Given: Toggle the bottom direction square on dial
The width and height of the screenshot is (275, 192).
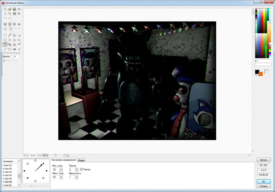Looking at the screenshot, I should point(36,181).
